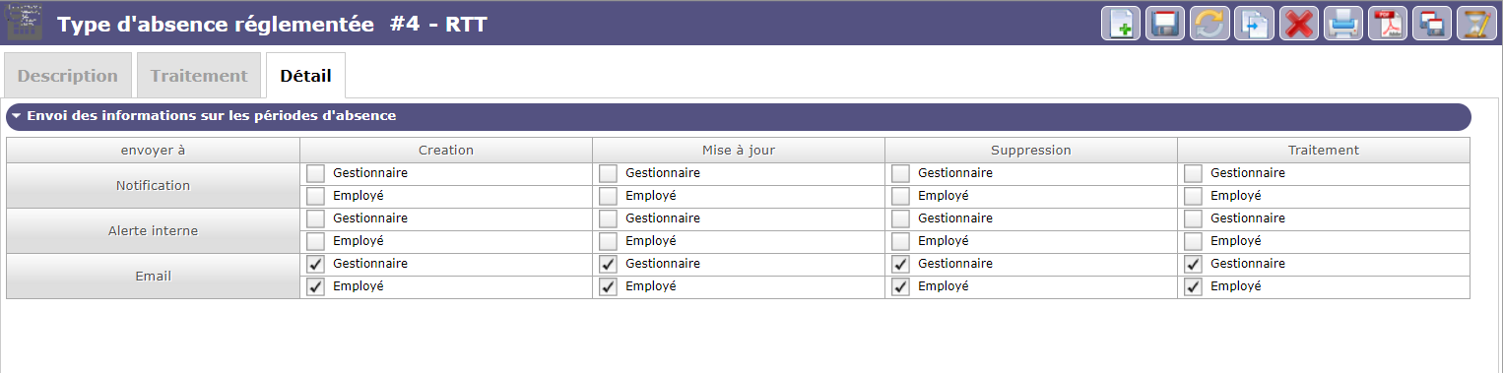Click the Email row header
The height and width of the screenshot is (373, 1503).
[153, 276]
